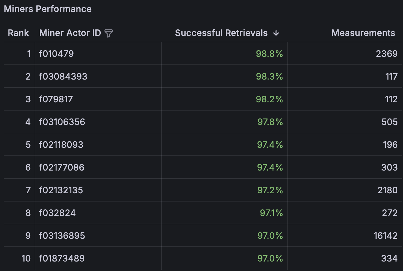Select the f032824 miner row
The image size is (403, 271).
tap(57, 213)
